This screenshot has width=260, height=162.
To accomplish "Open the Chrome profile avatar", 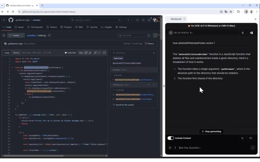I will click(x=251, y=12).
